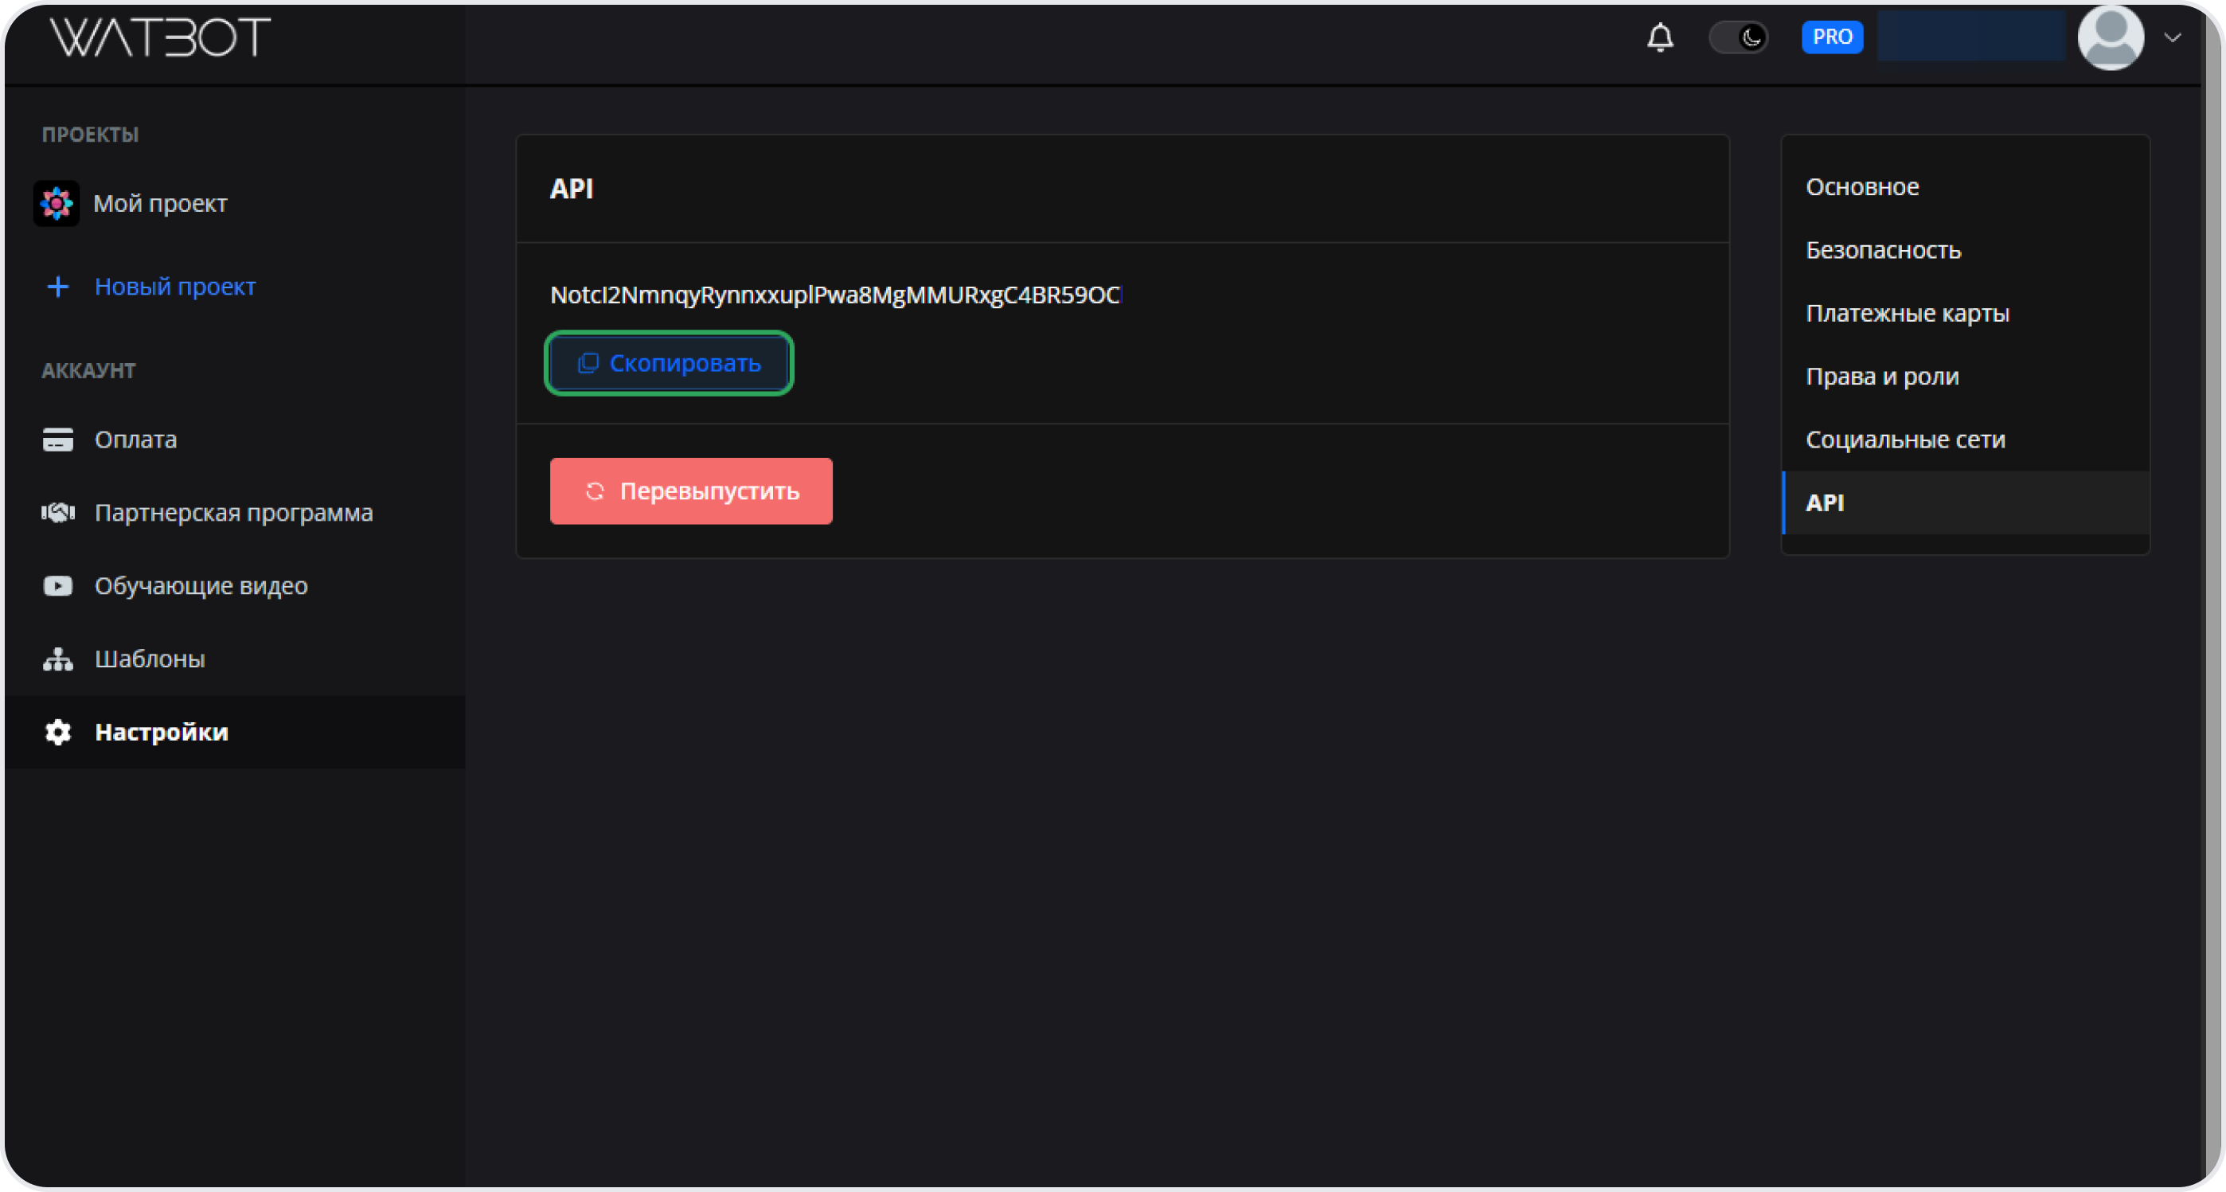Open Оплата in the sidebar
Image resolution: width=2226 pixels, height=1192 pixels.
coord(135,439)
